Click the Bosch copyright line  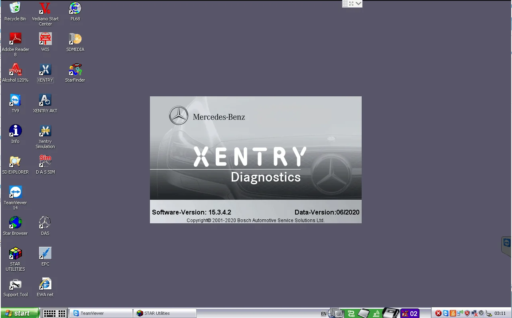tap(256, 220)
